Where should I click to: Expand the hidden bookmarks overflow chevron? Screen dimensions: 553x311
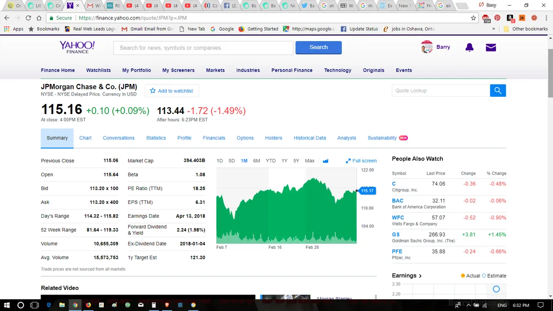pos(493,29)
